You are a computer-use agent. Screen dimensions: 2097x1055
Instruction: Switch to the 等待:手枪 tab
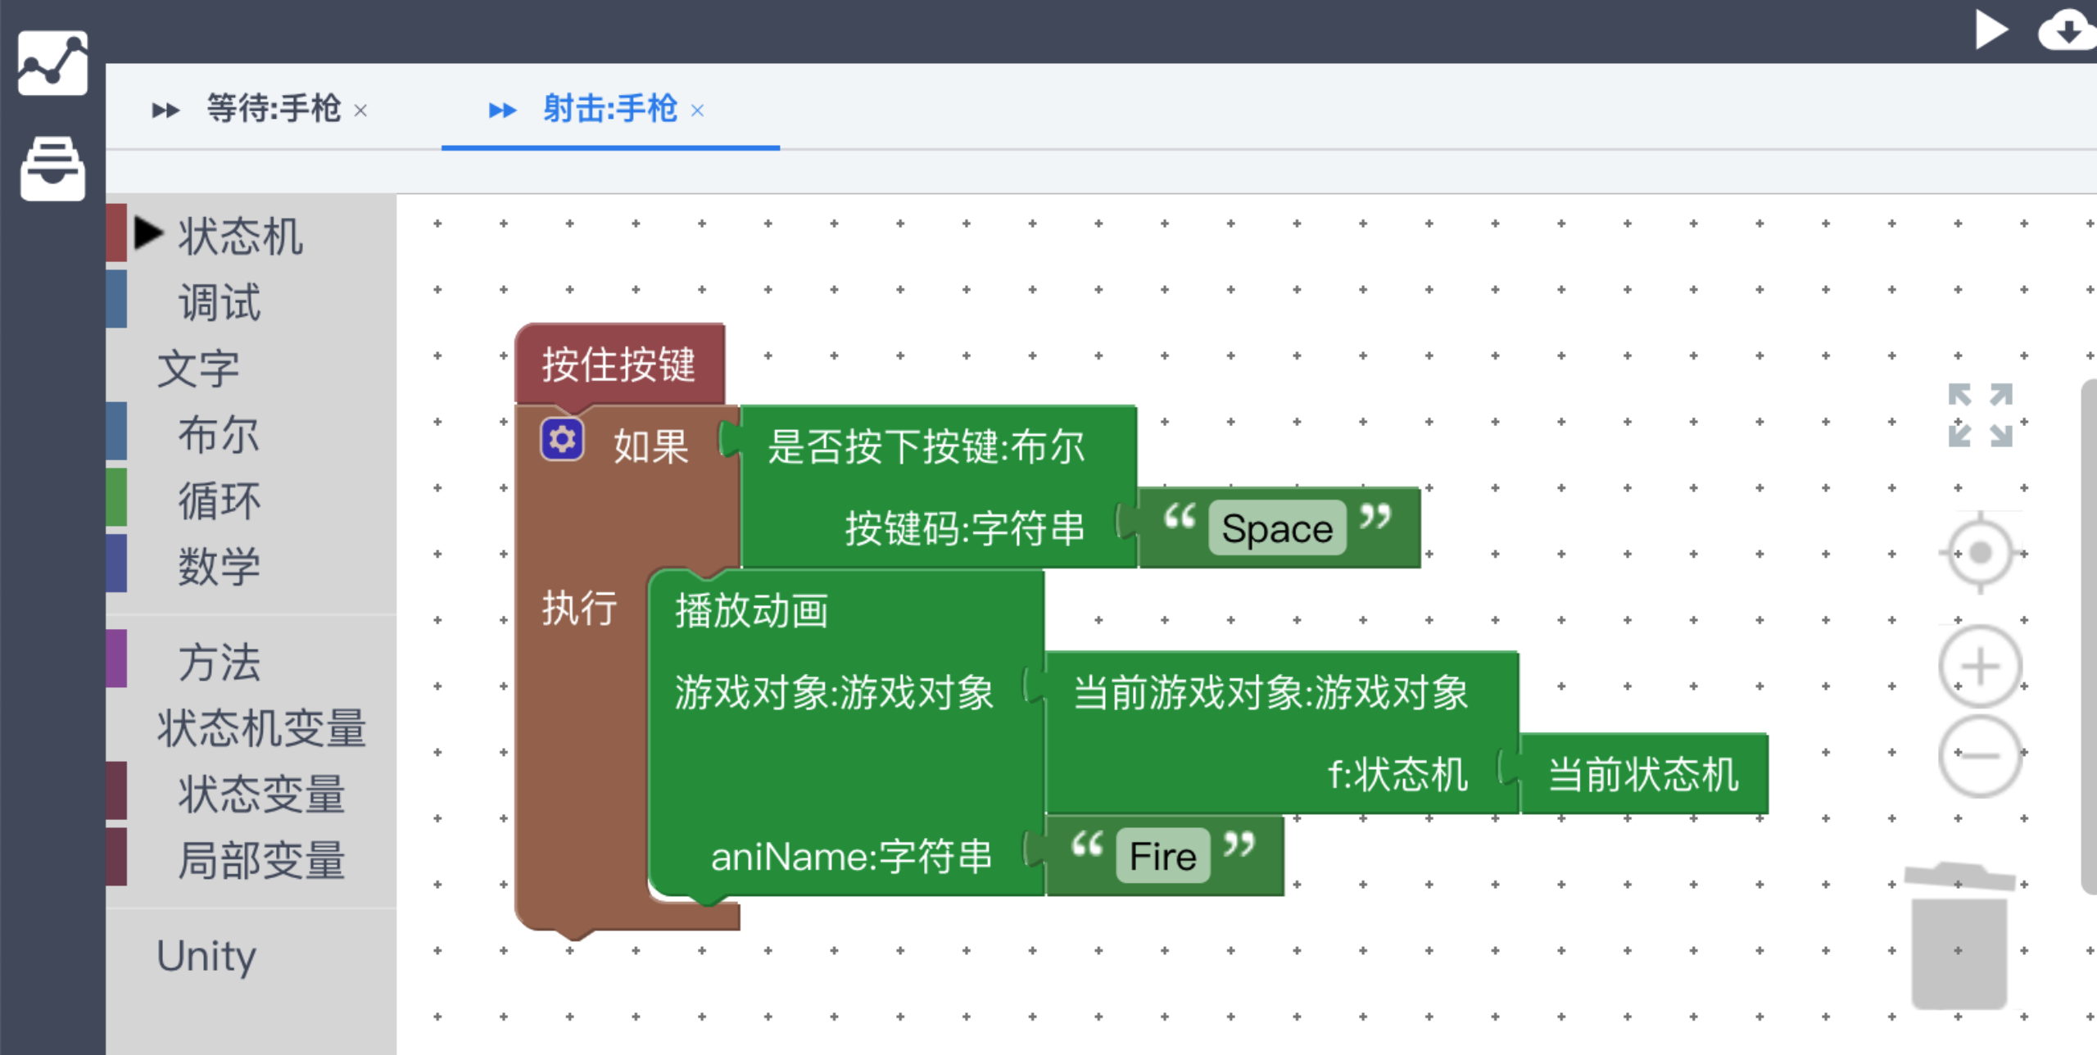click(x=274, y=108)
